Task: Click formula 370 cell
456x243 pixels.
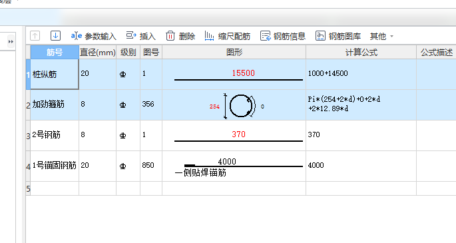Action: (x=361, y=135)
